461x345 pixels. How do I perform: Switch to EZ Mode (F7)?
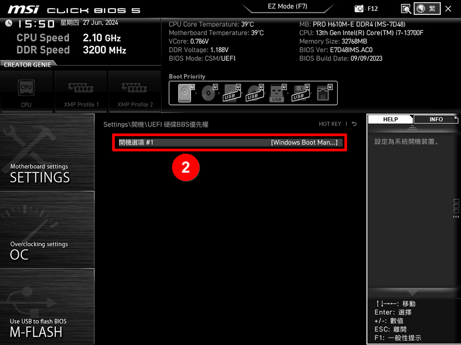(x=288, y=6)
